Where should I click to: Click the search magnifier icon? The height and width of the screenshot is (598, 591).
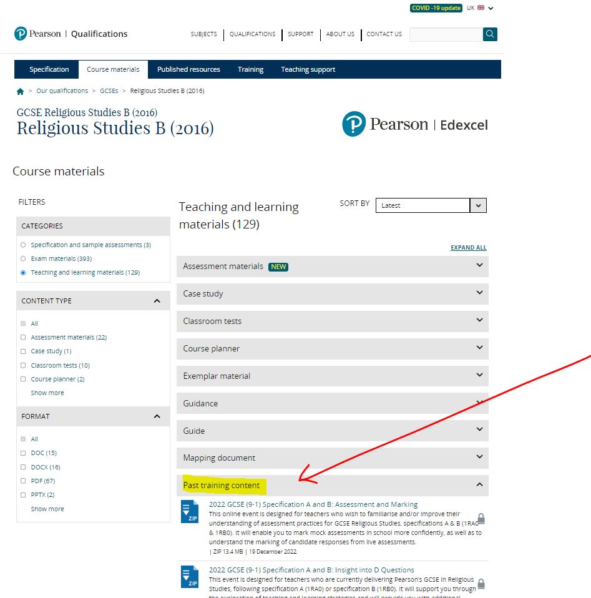[x=490, y=34]
